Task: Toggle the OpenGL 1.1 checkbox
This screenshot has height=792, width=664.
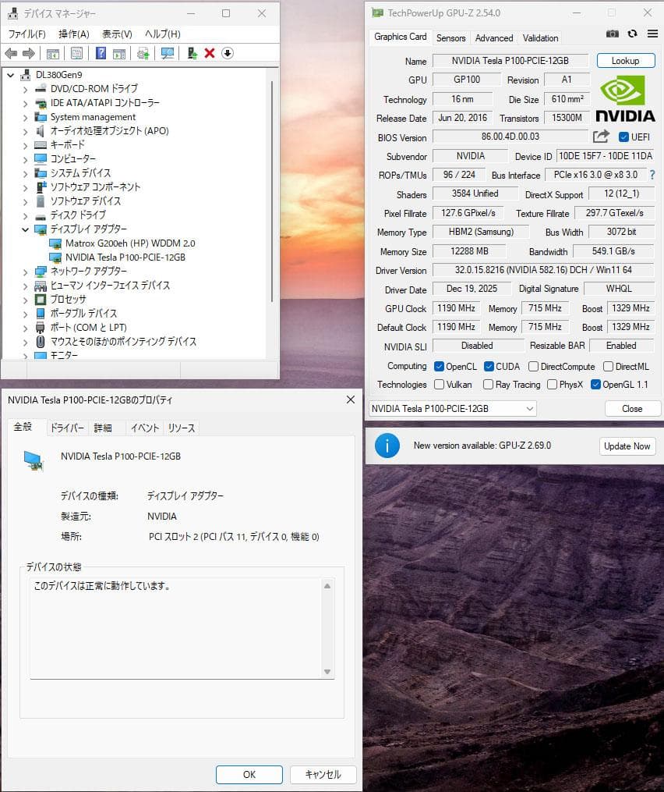Action: (595, 385)
